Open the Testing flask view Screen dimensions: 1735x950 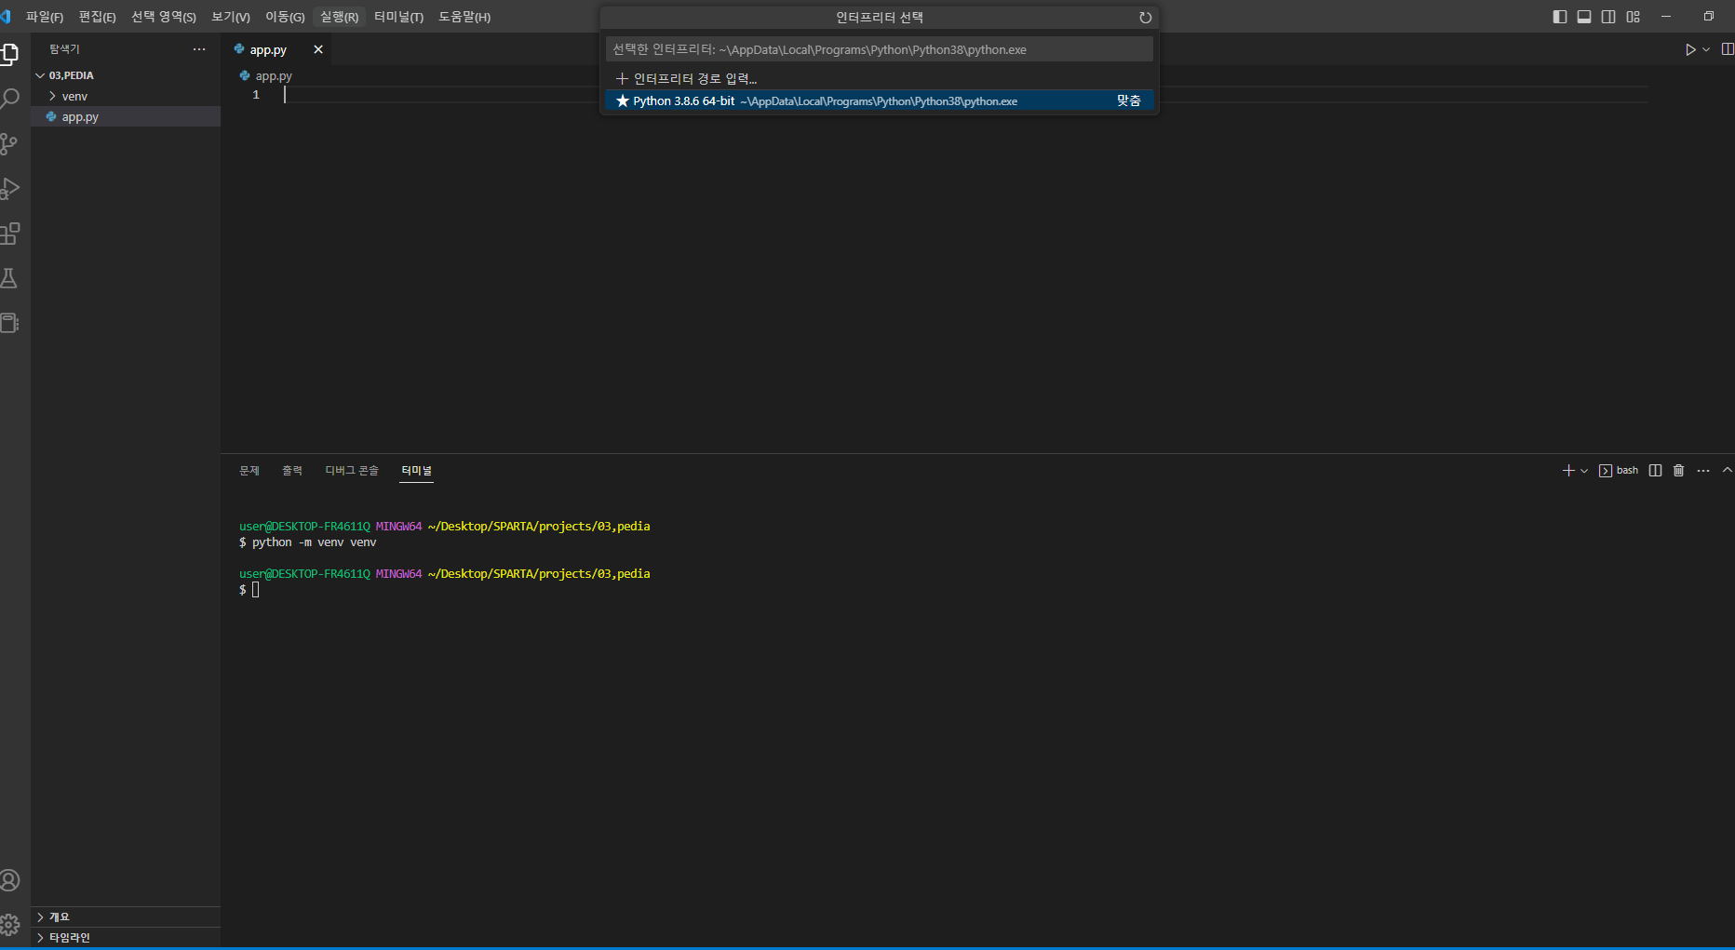9,278
